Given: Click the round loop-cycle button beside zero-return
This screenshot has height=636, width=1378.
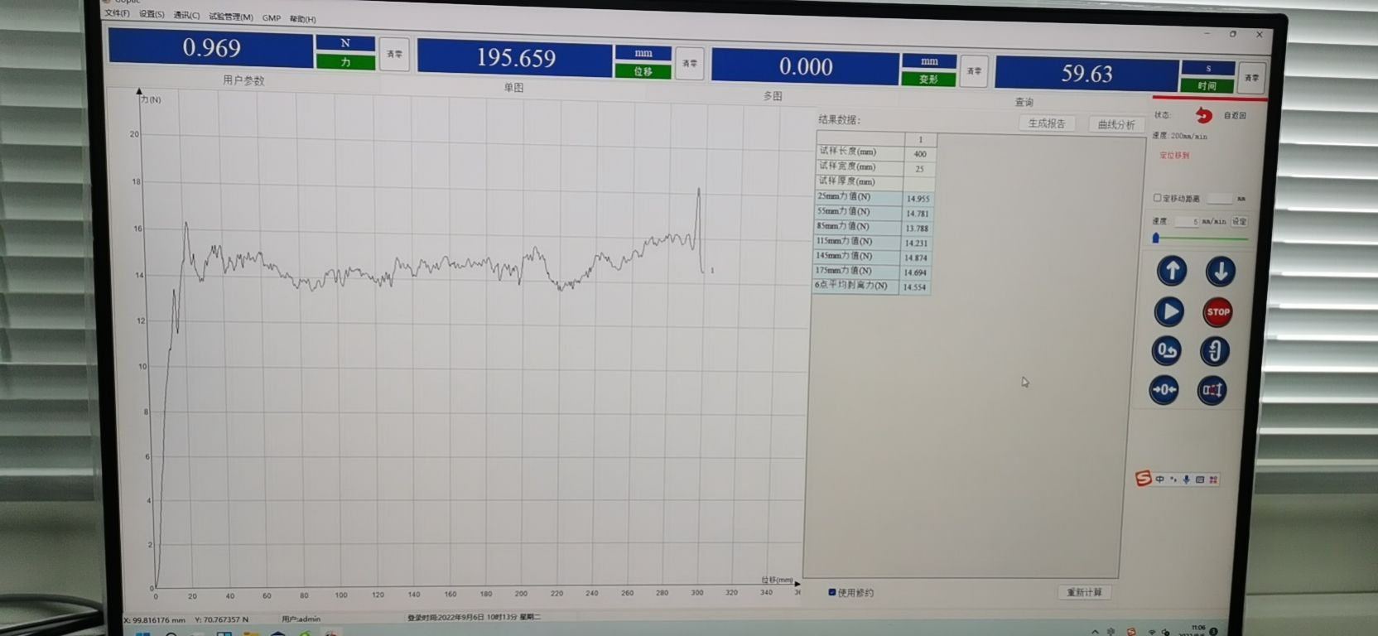Looking at the screenshot, I should pyautogui.click(x=1215, y=351).
